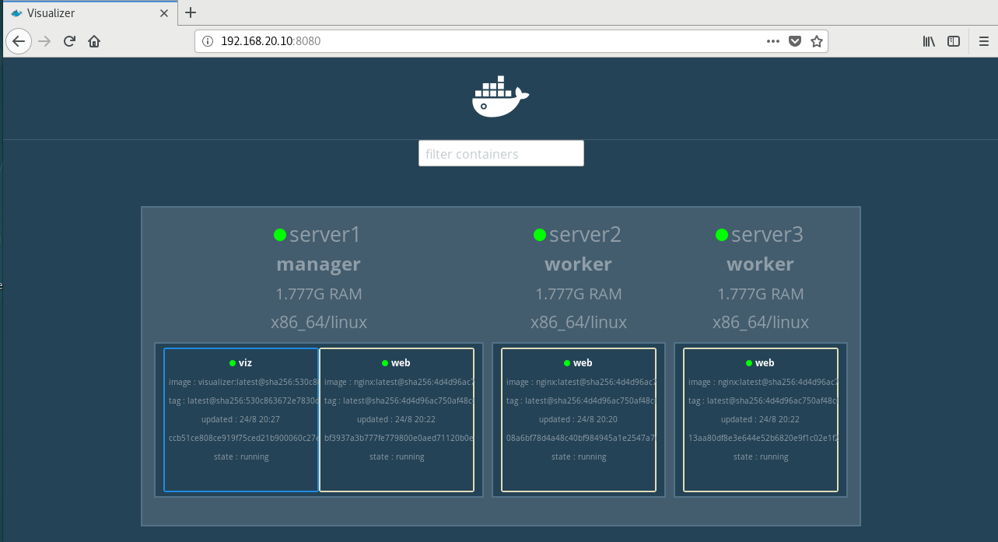Click the Back navigation button
The height and width of the screenshot is (542, 998).
tap(18, 40)
